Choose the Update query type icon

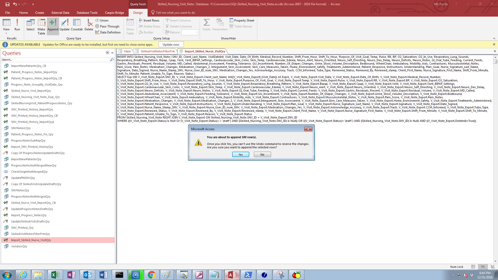point(65,25)
